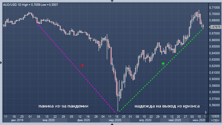
Task: Click the июн.2020 month label
Action: coord(199,120)
